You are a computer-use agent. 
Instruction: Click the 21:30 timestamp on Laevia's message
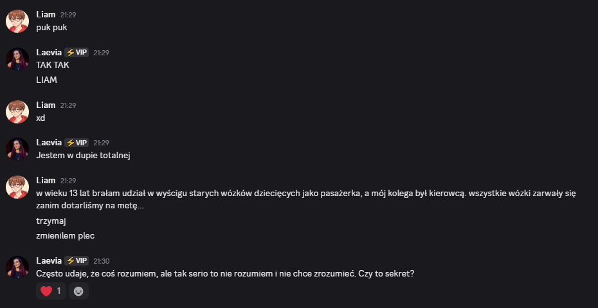pyautogui.click(x=102, y=261)
